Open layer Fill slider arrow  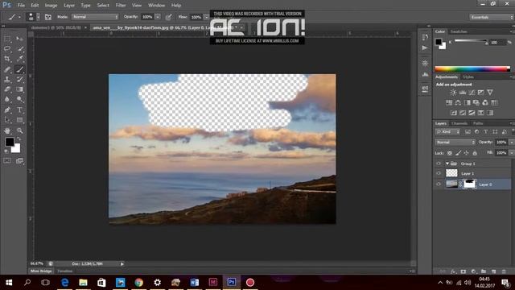click(x=512, y=153)
